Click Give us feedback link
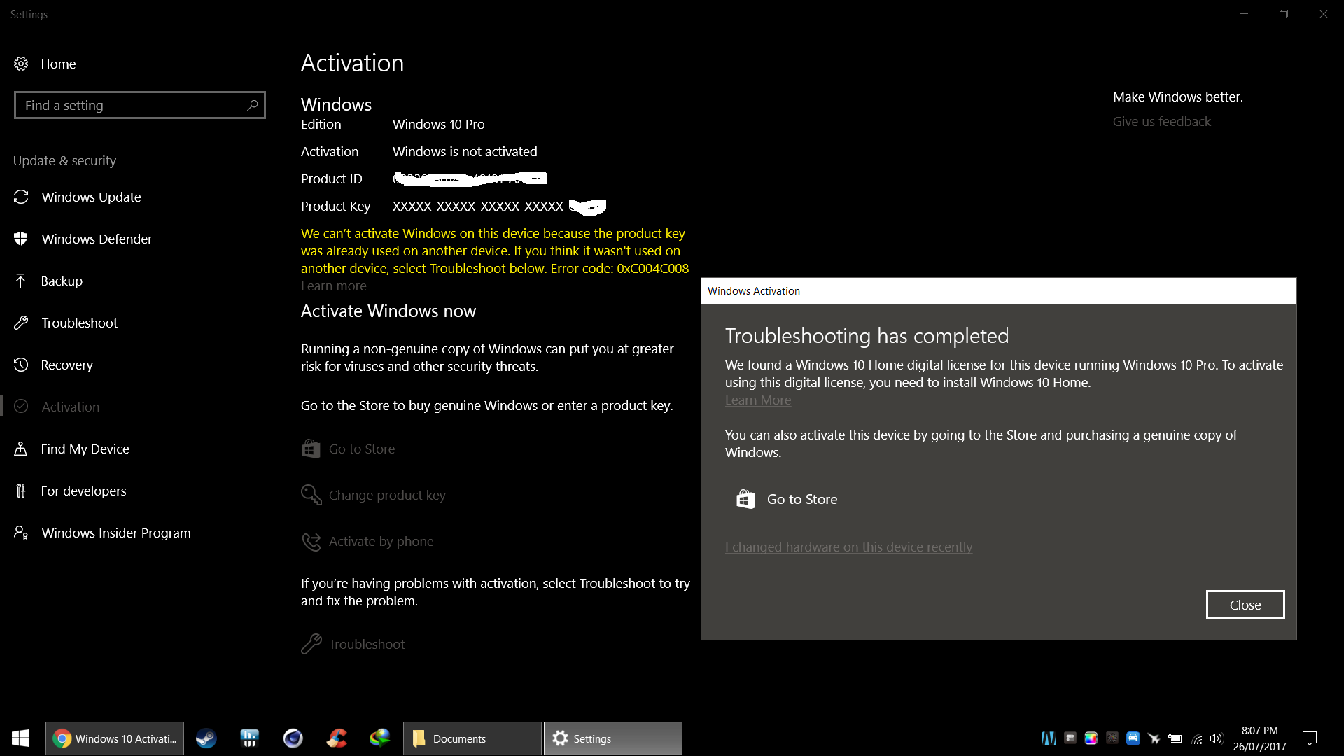The height and width of the screenshot is (756, 1344). click(1162, 121)
